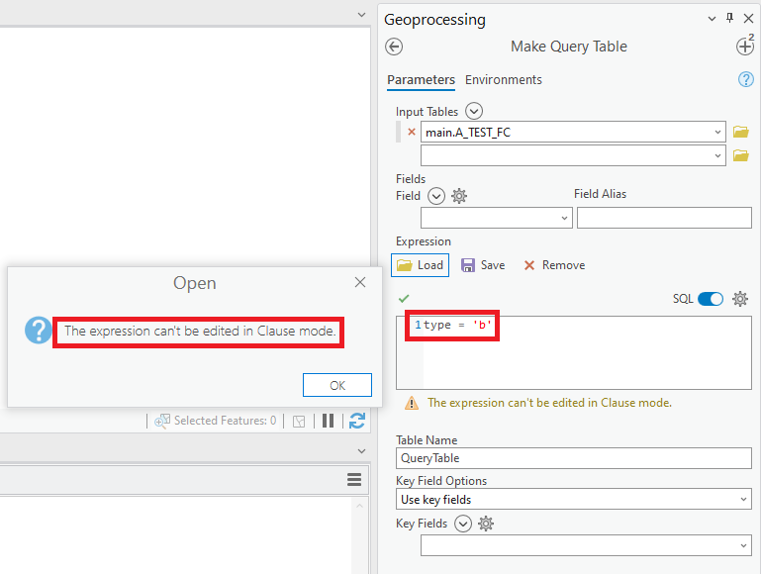
Task: Select the Parameters tab
Action: 421,80
